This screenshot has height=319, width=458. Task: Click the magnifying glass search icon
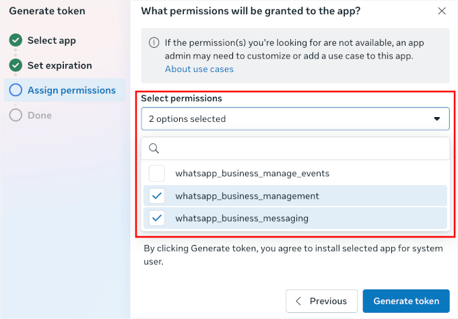click(154, 148)
